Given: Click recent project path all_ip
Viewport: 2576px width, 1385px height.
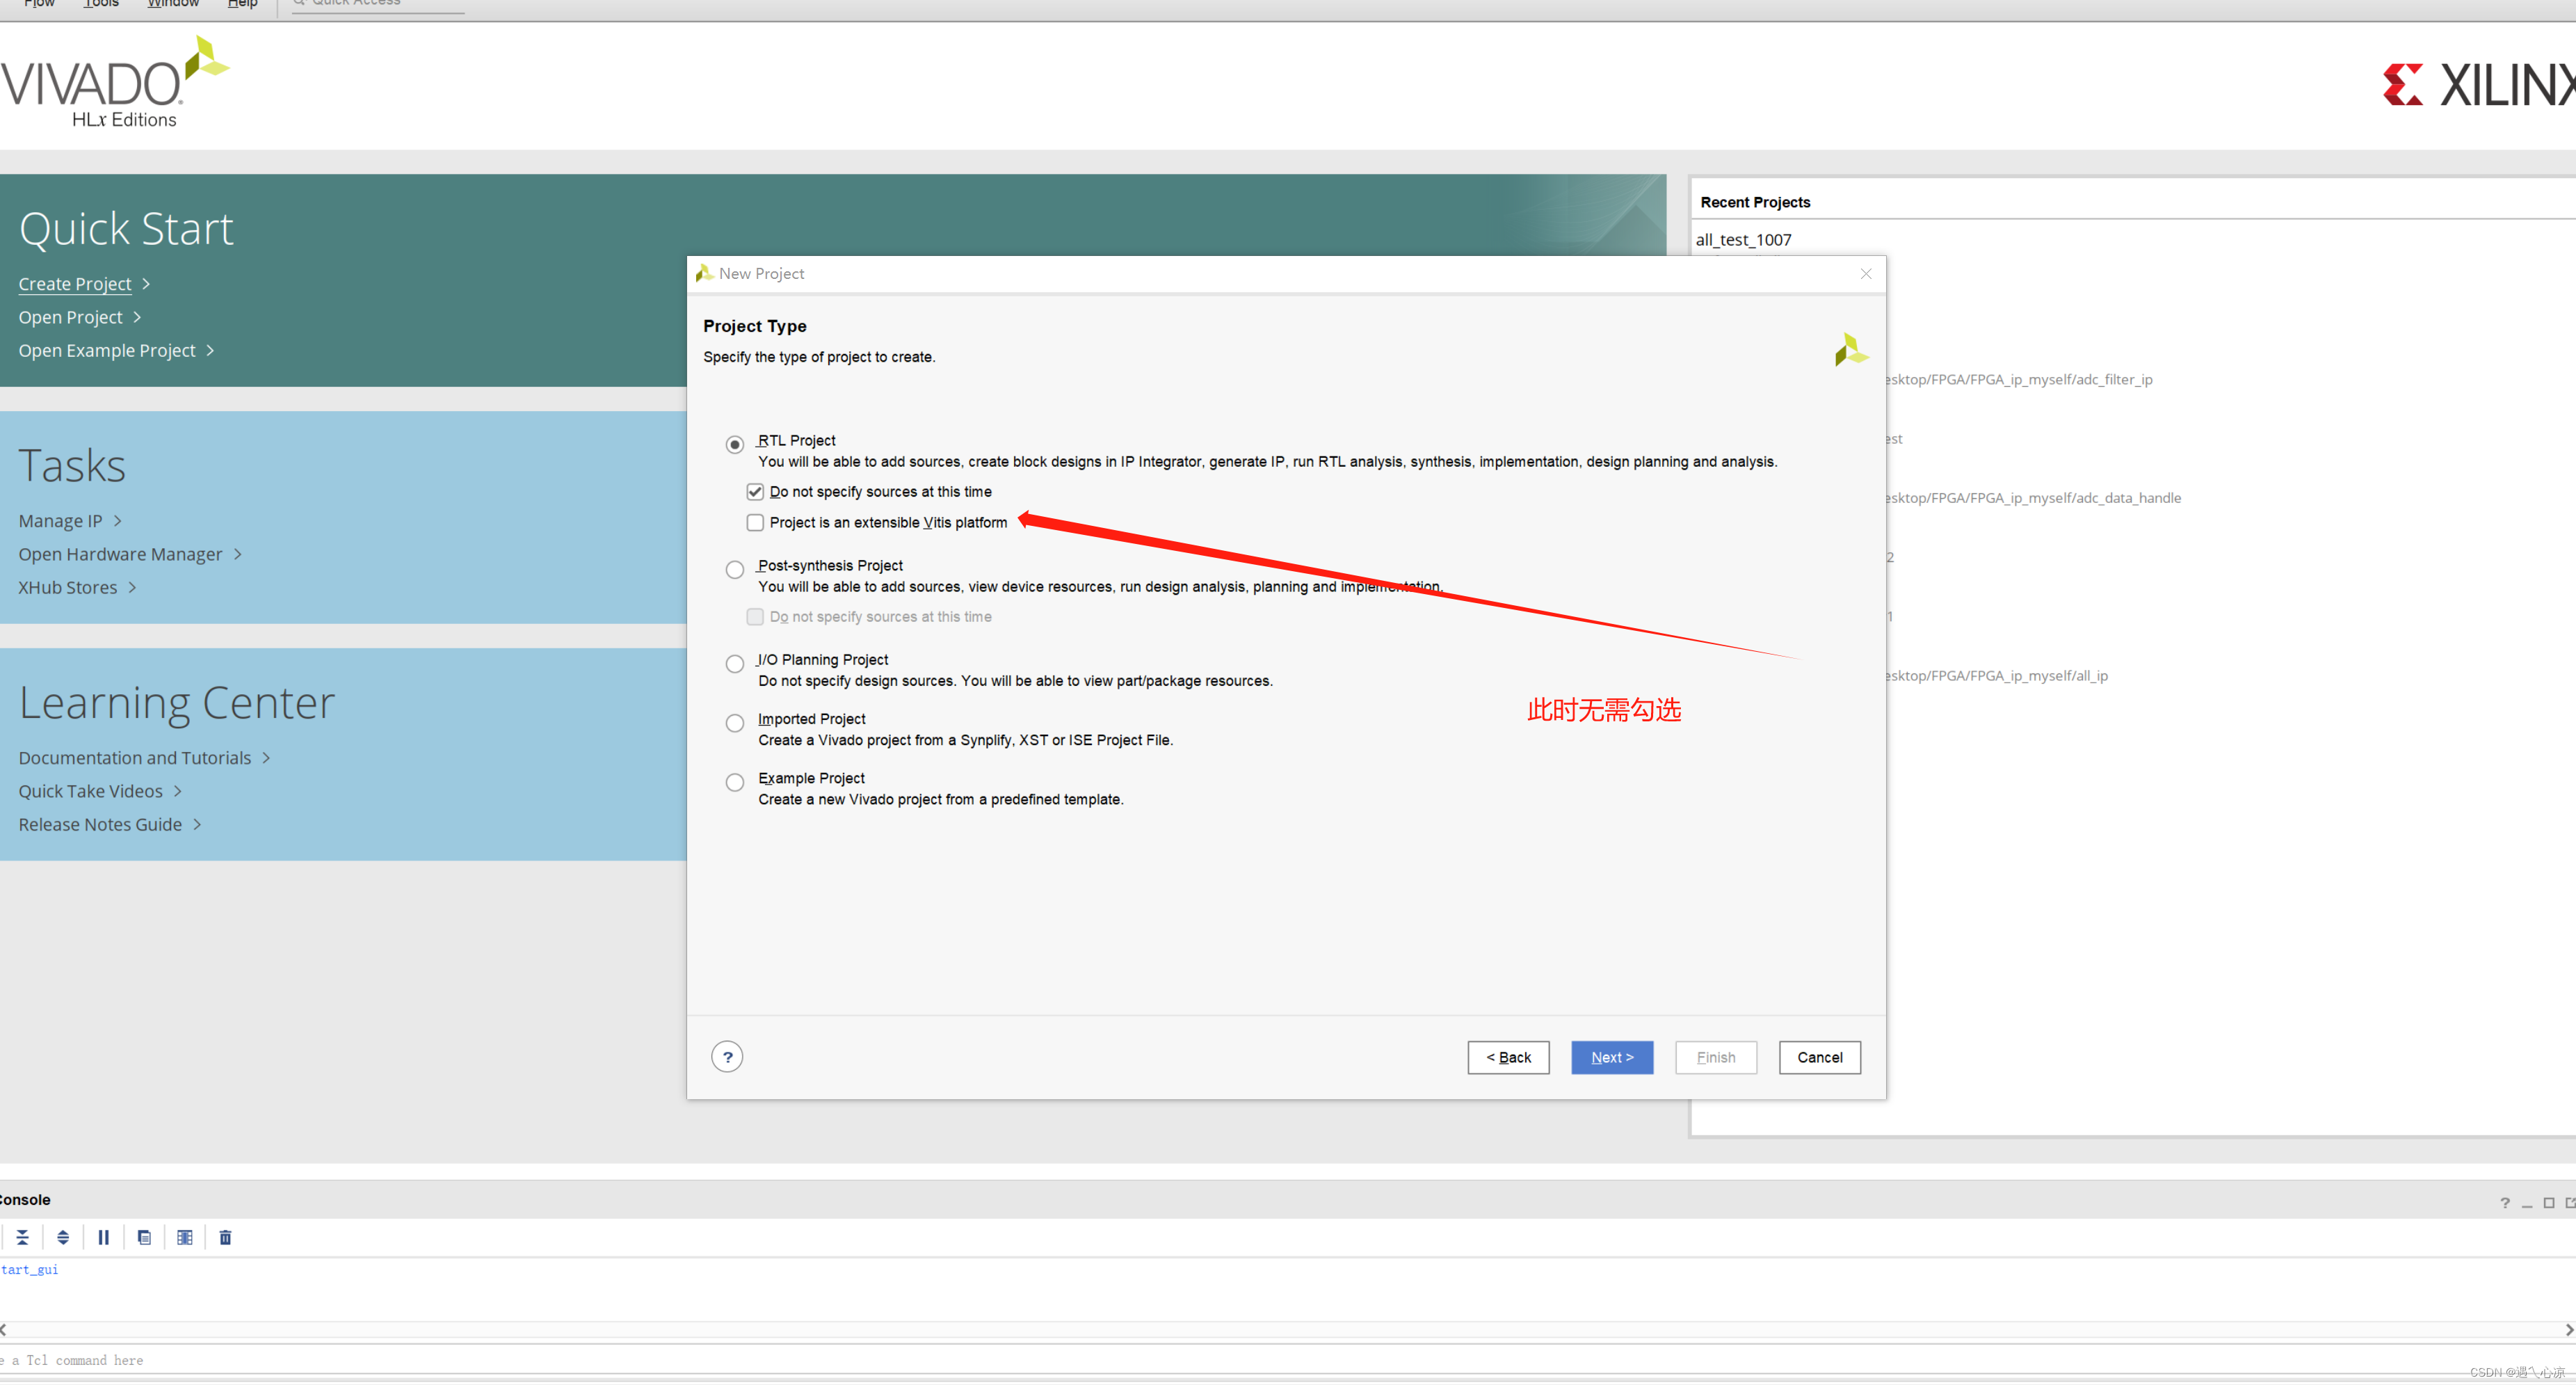Looking at the screenshot, I should click(x=1997, y=676).
